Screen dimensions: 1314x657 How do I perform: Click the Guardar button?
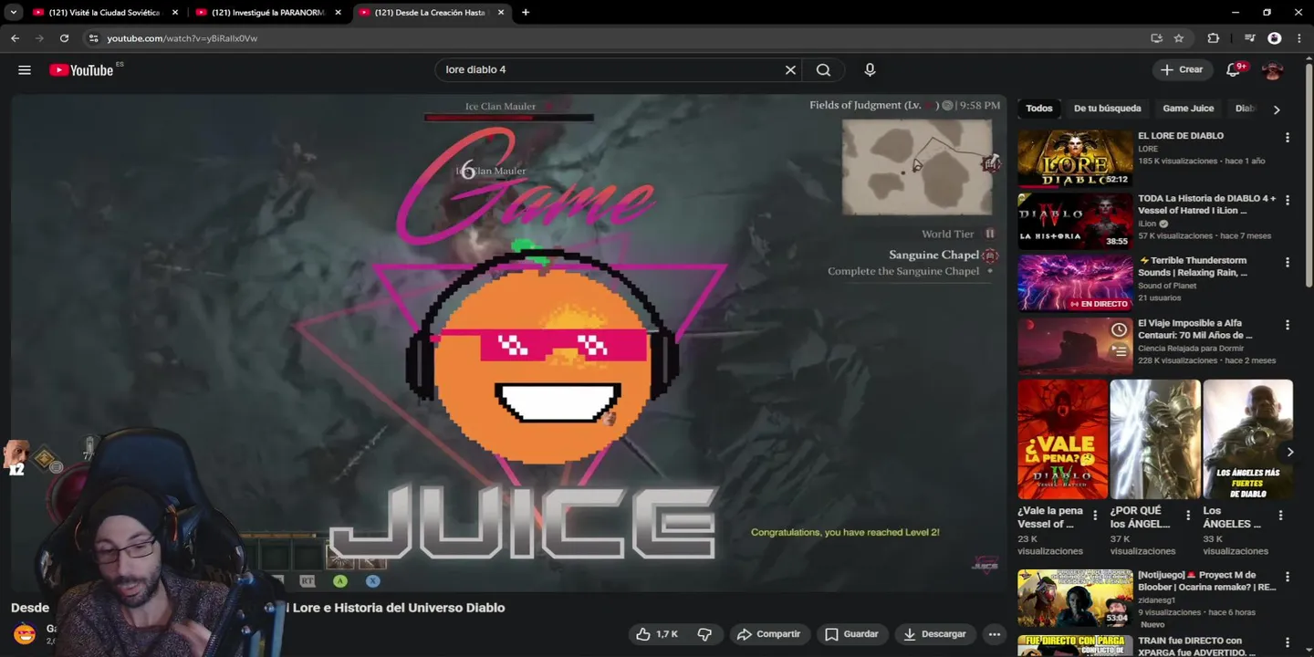(852, 634)
